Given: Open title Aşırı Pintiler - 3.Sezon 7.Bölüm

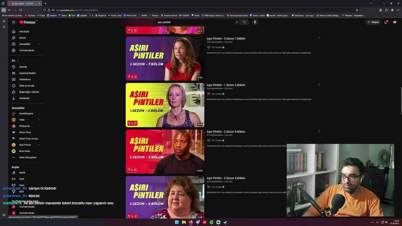Looking at the screenshot, I should point(226,39).
